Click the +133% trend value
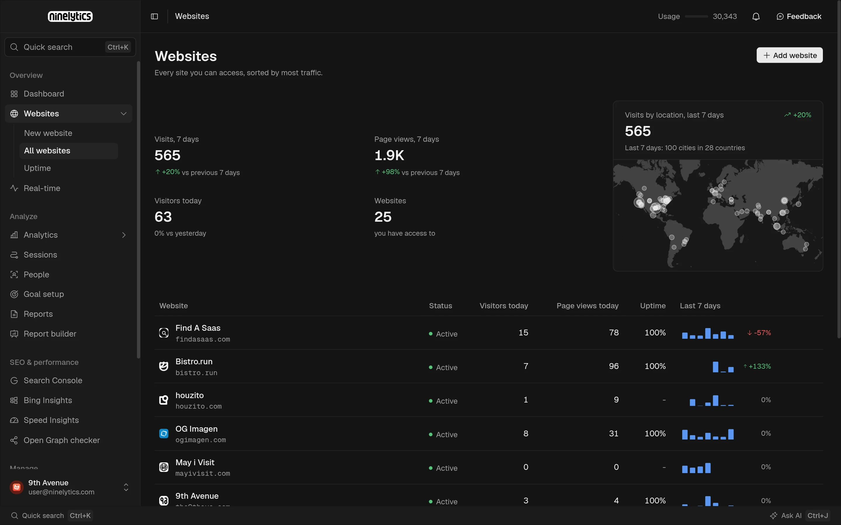 (757, 366)
